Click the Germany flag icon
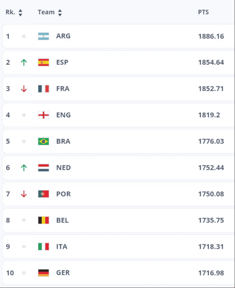 pyautogui.click(x=43, y=273)
